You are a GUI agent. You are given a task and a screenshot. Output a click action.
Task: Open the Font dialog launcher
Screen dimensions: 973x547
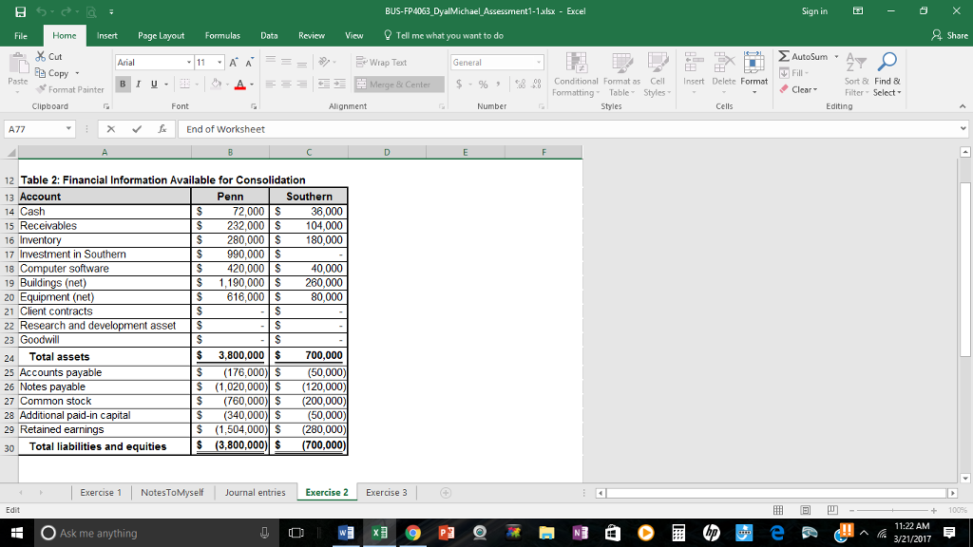(254, 106)
